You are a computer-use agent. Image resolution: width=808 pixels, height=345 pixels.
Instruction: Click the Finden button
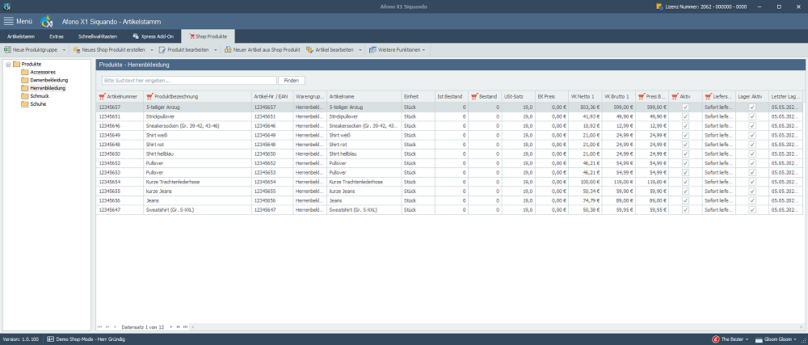click(x=292, y=80)
